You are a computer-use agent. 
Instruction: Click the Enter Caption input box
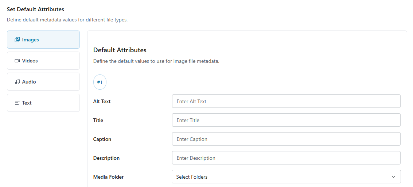tap(286, 139)
